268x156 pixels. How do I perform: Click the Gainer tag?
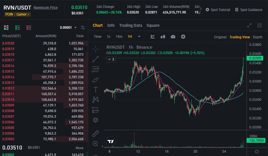23,14
